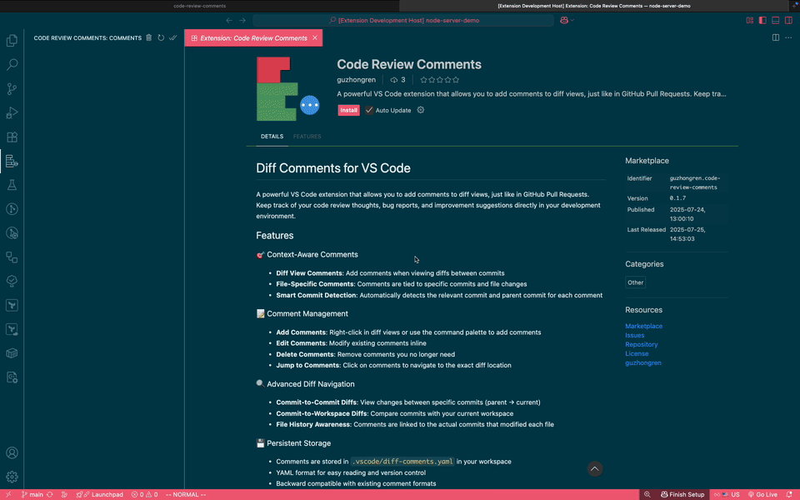Viewport: 800px width, 500px height.
Task: Click the -- NORMAL -- vim mode indicator
Action: pyautogui.click(x=186, y=494)
